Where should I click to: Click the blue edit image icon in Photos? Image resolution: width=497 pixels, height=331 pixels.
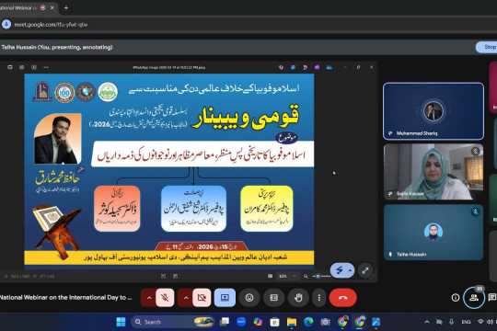293,67
